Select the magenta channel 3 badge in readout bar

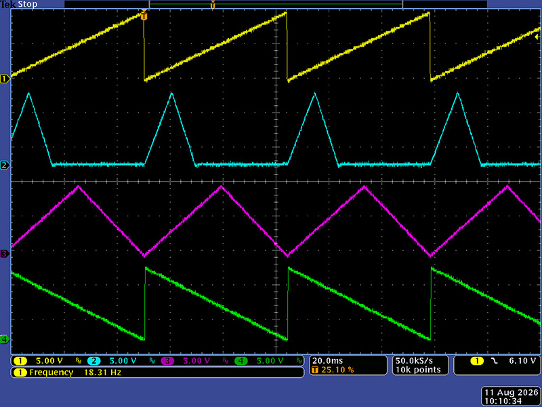point(167,361)
